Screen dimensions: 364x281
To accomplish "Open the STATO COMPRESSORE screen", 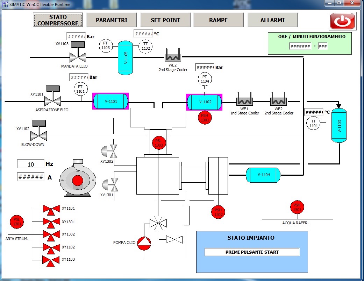I will (x=58, y=20).
